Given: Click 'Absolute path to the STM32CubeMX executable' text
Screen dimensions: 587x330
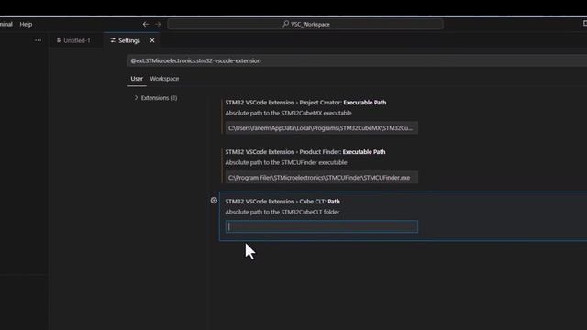Looking at the screenshot, I should click(288, 113).
